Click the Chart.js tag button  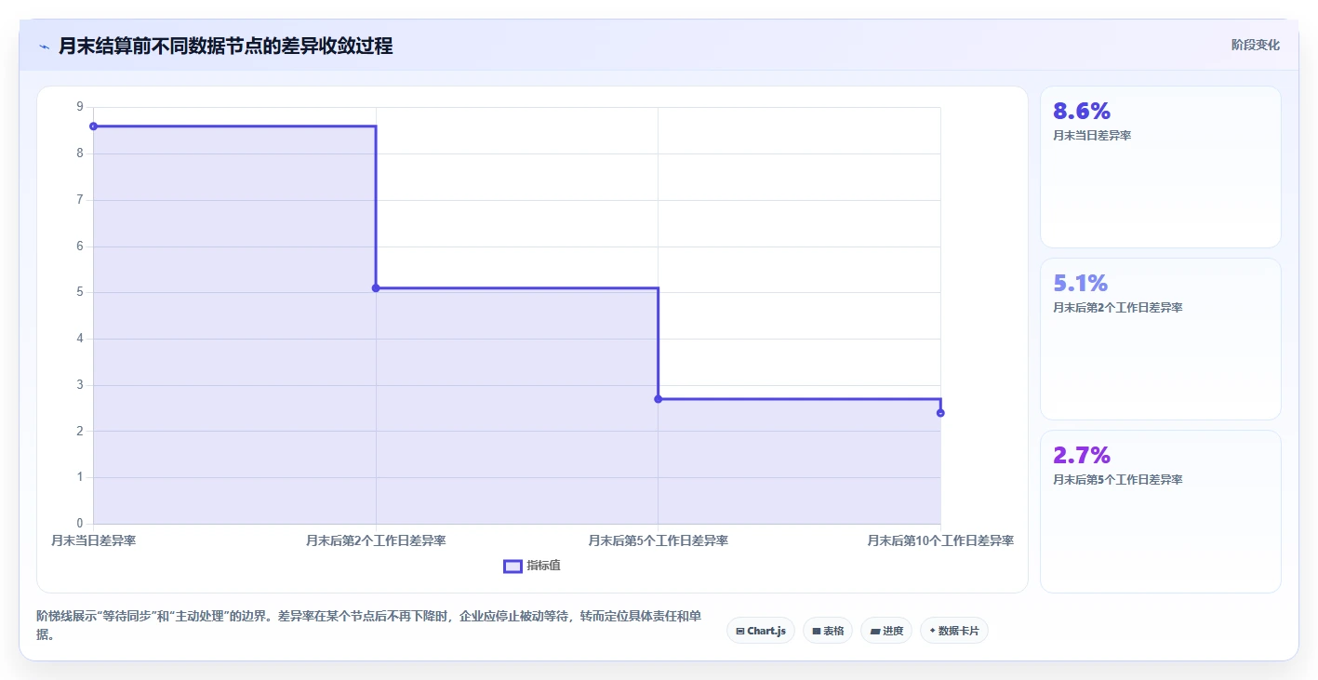pyautogui.click(x=760, y=631)
